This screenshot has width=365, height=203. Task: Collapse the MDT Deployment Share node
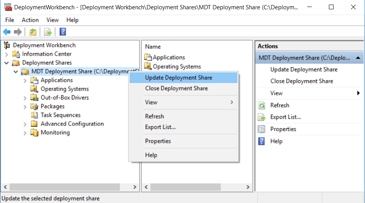tap(16, 72)
